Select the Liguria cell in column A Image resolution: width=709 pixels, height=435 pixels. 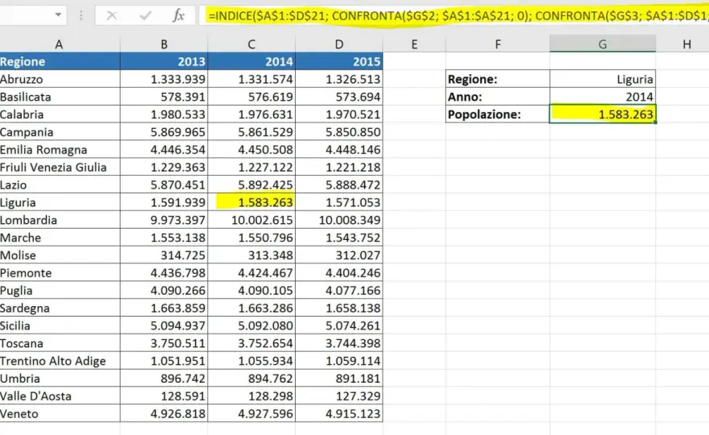[x=60, y=202]
